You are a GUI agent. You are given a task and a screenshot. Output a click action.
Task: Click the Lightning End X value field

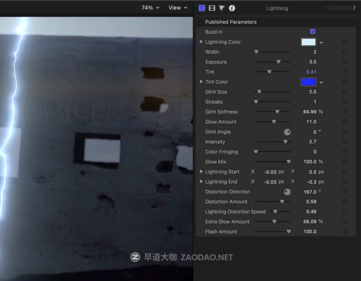[x=270, y=182]
